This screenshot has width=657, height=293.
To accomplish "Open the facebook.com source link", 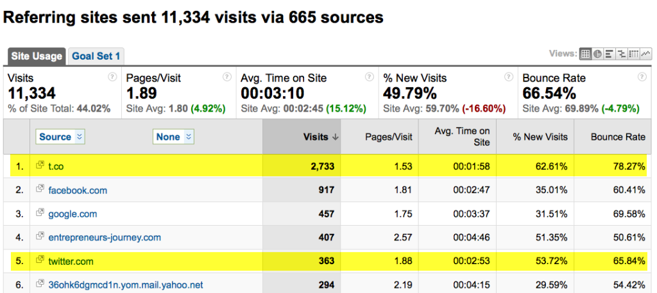I will (78, 190).
